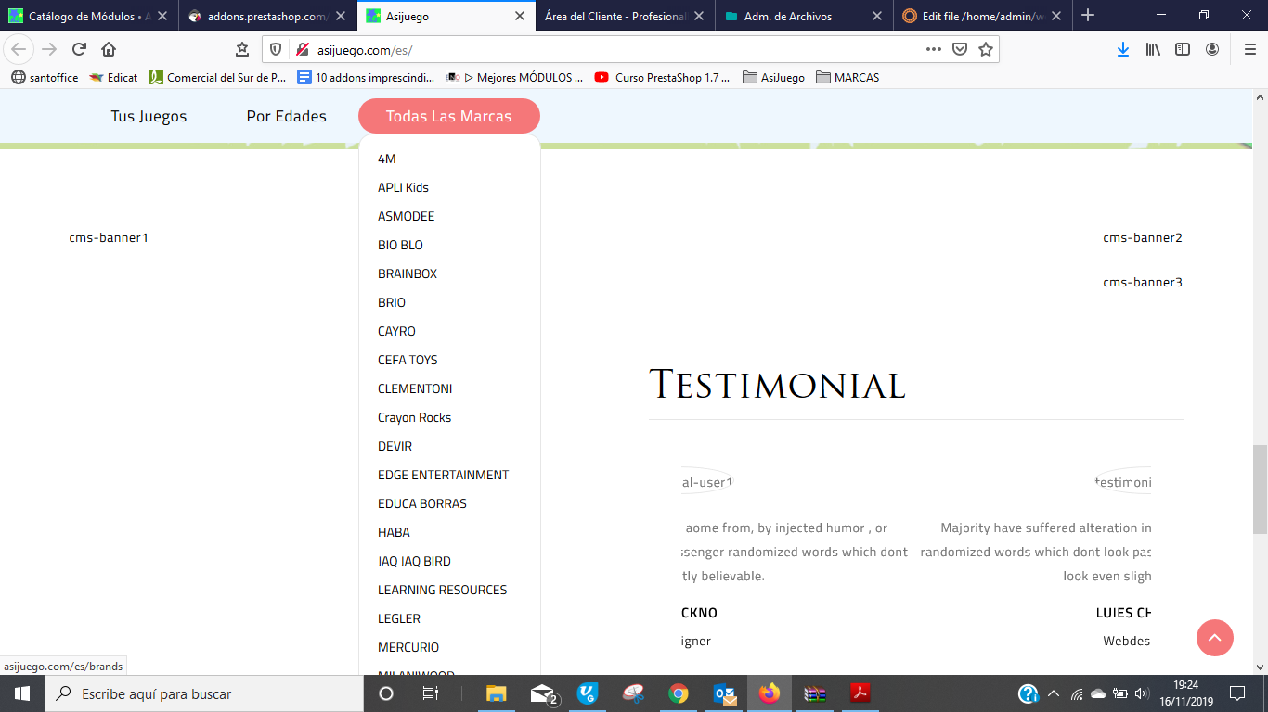Screen dimensions: 1268x712
Task: Launch Chrome from the Windows taskbar
Action: coord(679,693)
